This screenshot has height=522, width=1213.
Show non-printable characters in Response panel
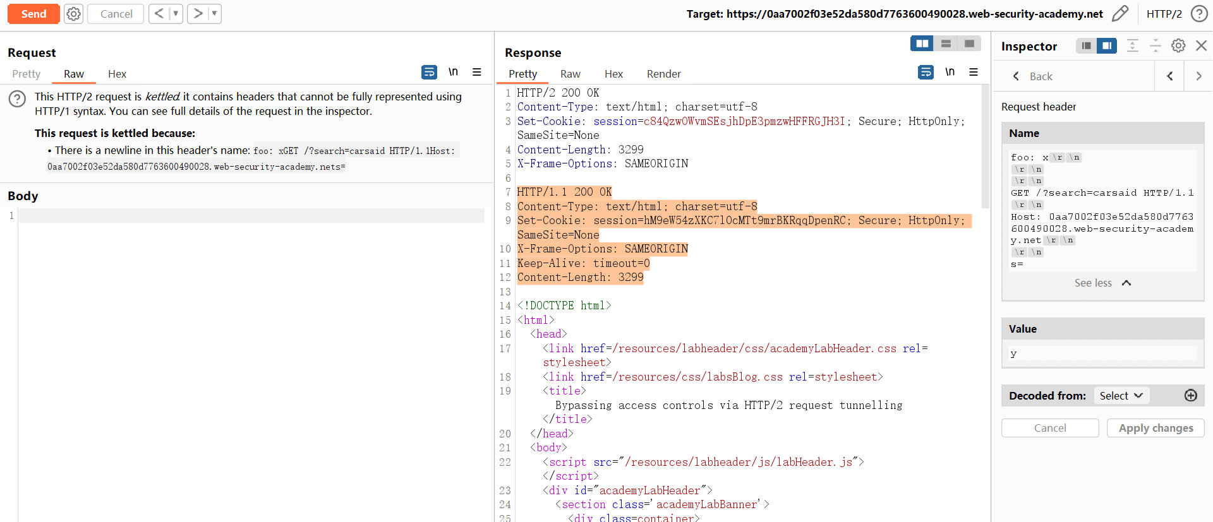pyautogui.click(x=950, y=72)
